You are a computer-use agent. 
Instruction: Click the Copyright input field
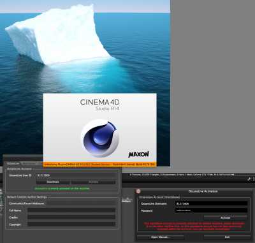point(71,225)
